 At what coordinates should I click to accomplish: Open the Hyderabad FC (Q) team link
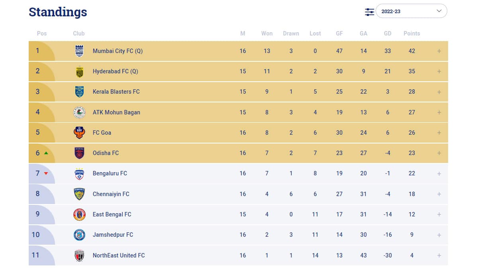tap(116, 71)
